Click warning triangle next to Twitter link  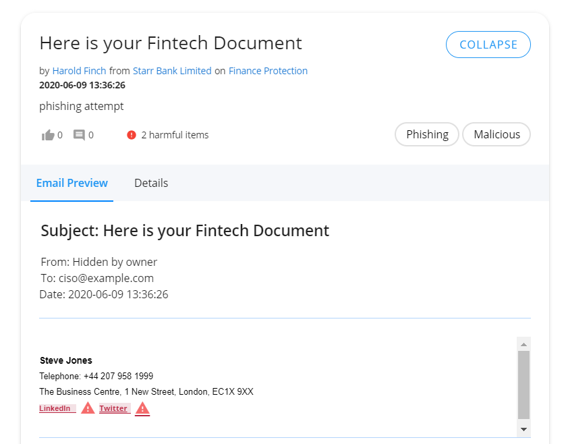[x=142, y=408]
